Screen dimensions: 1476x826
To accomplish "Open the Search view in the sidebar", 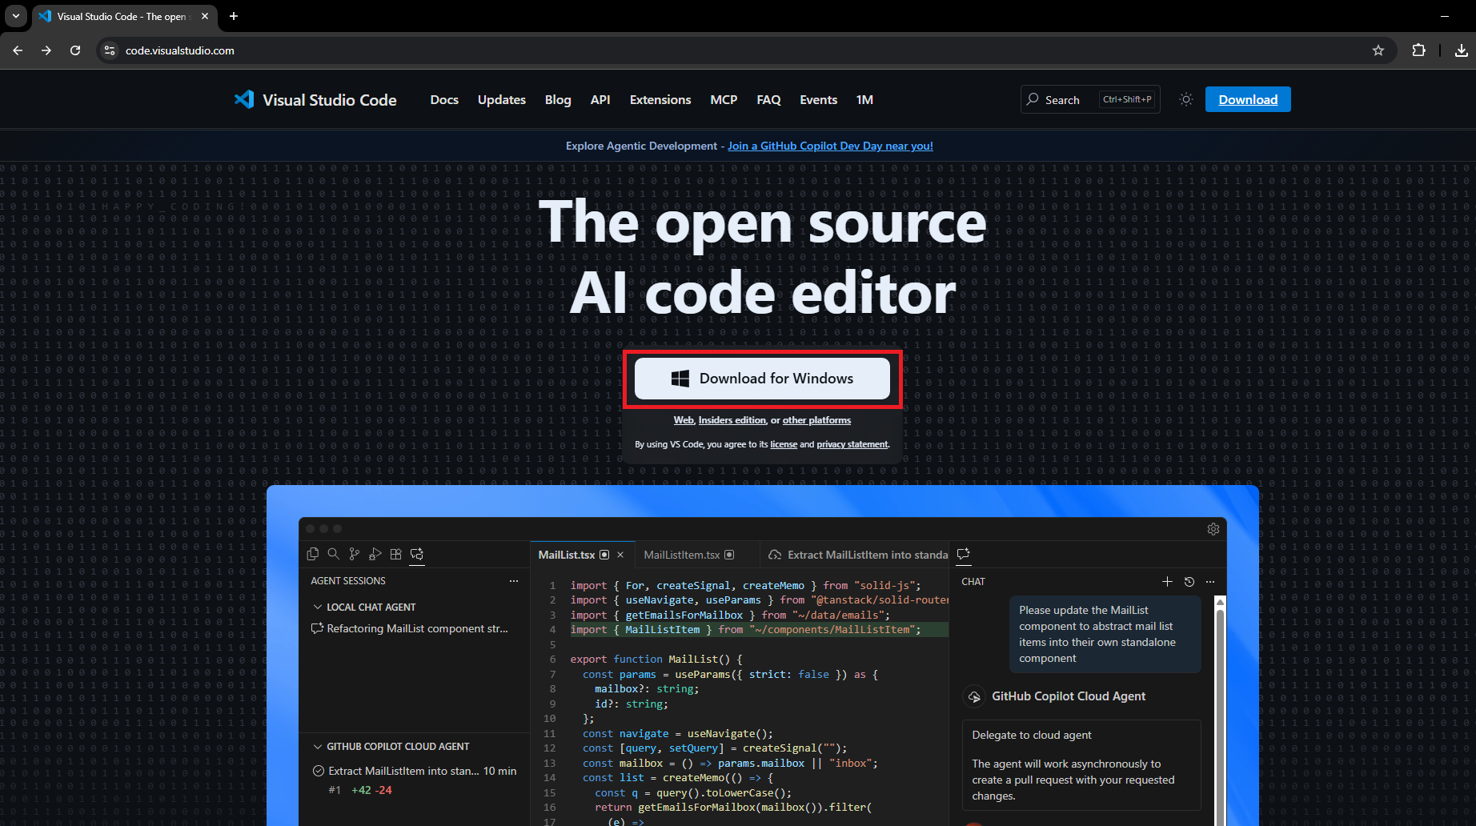I will pyautogui.click(x=333, y=554).
